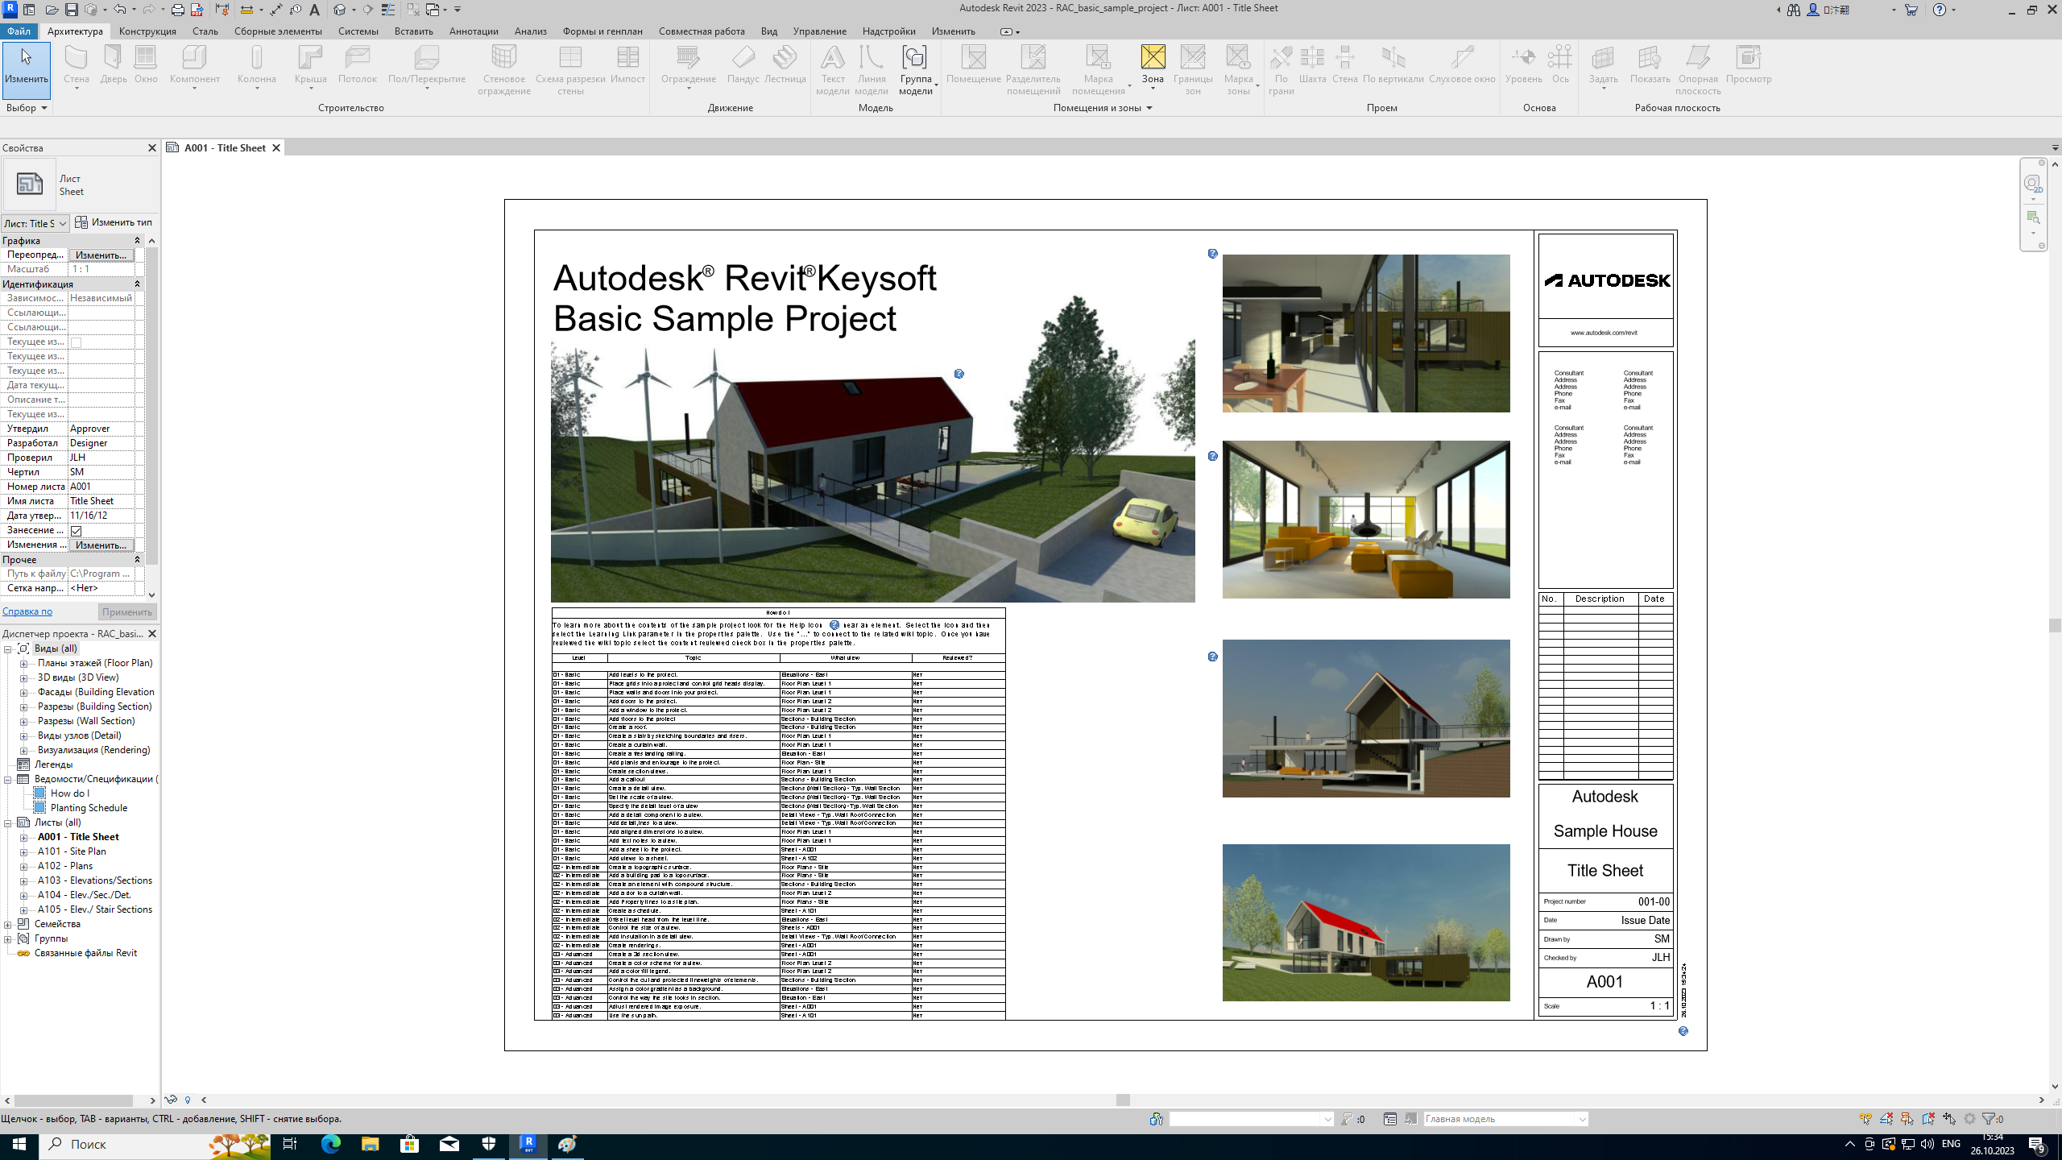Image resolution: width=2062 pixels, height=1160 pixels.
Task: Toggle drag elements on selection icon in status bar
Action: (1948, 1119)
